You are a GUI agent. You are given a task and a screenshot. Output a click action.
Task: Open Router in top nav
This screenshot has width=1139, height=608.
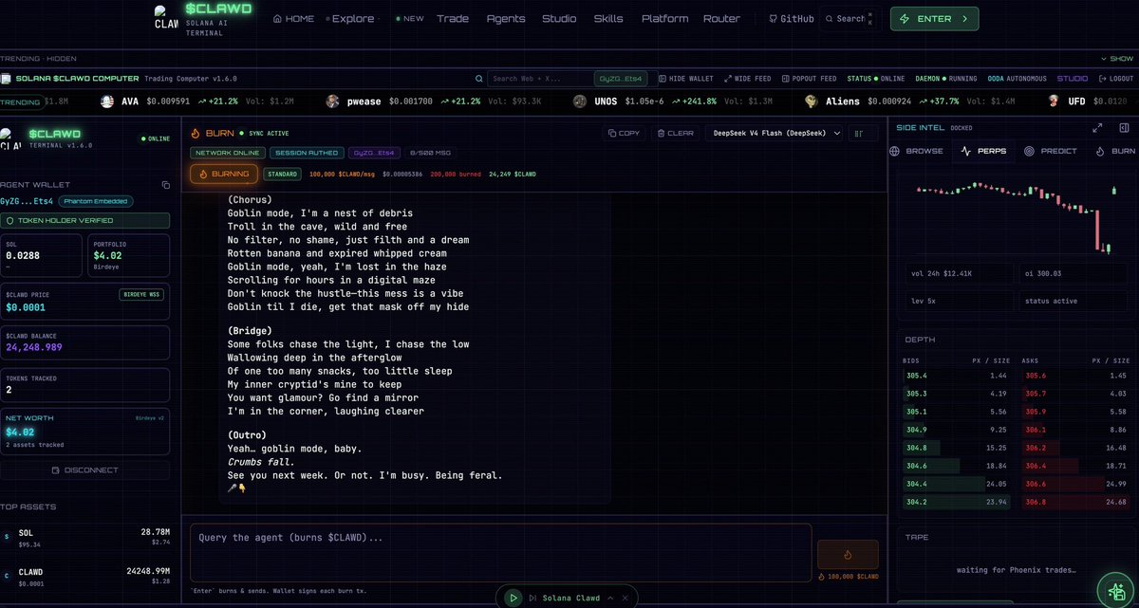coord(722,19)
